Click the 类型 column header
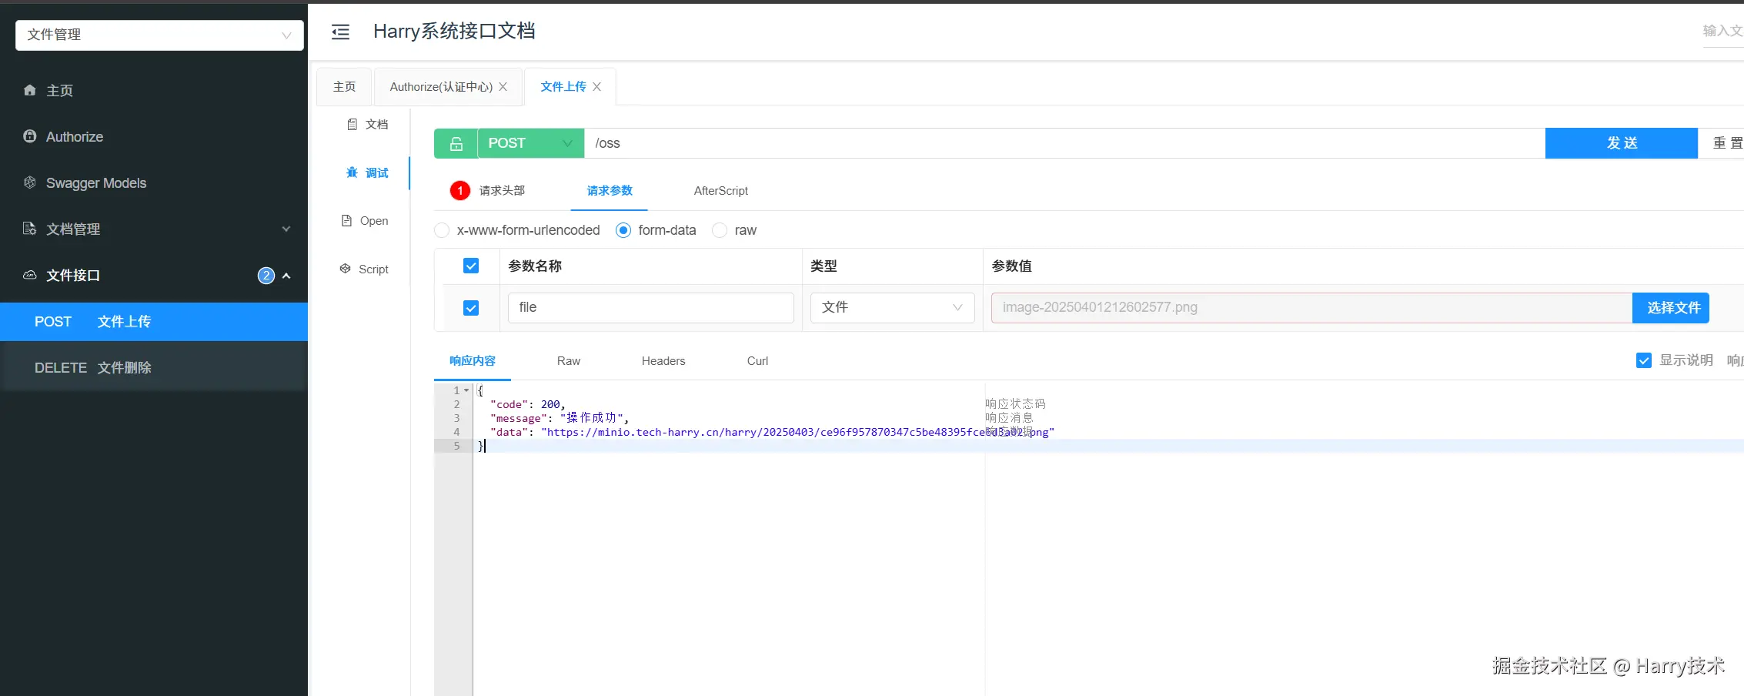This screenshot has height=696, width=1744. pyautogui.click(x=824, y=266)
